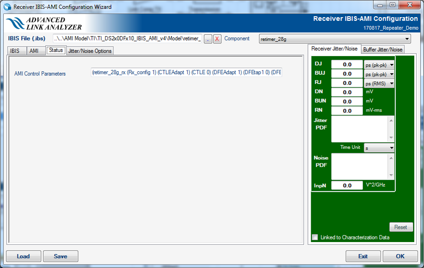This screenshot has width=424, height=268.
Task: Click Jitter PDF scrollbar up arrow
Action: (391, 120)
